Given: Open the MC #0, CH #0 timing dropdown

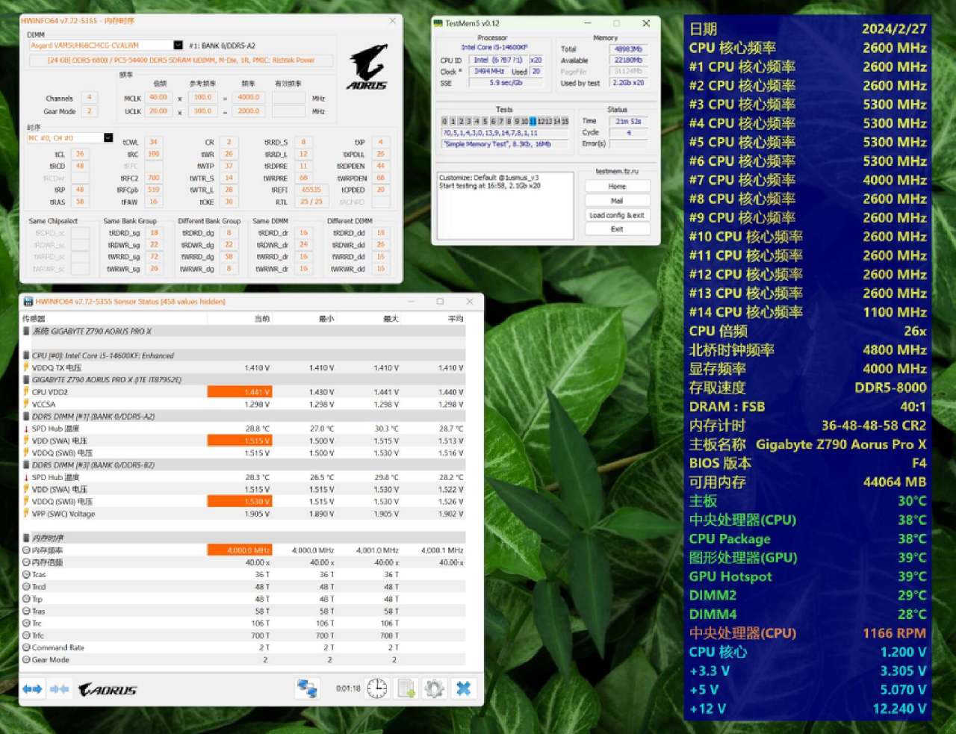Looking at the screenshot, I should [108, 137].
